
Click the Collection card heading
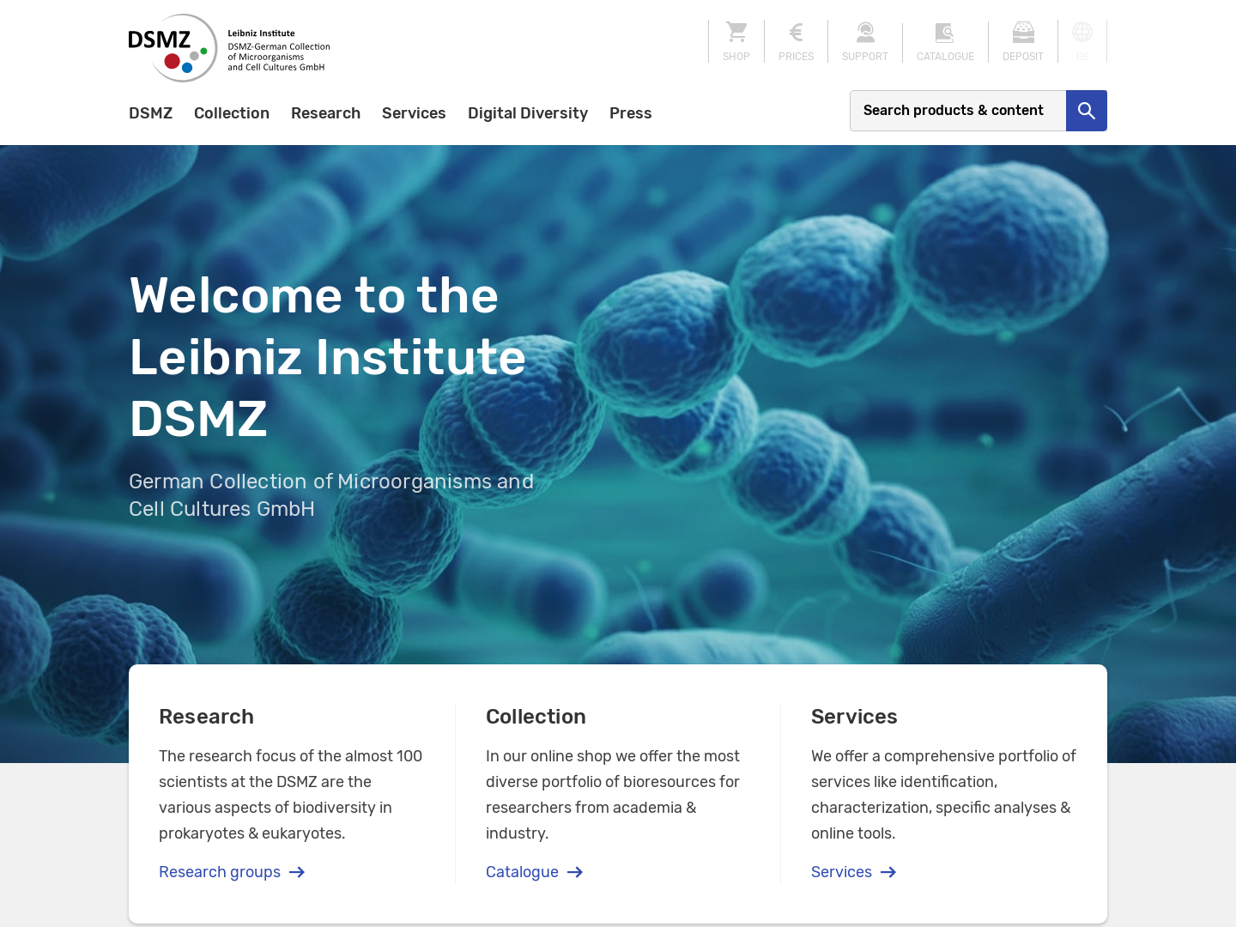tap(536, 717)
